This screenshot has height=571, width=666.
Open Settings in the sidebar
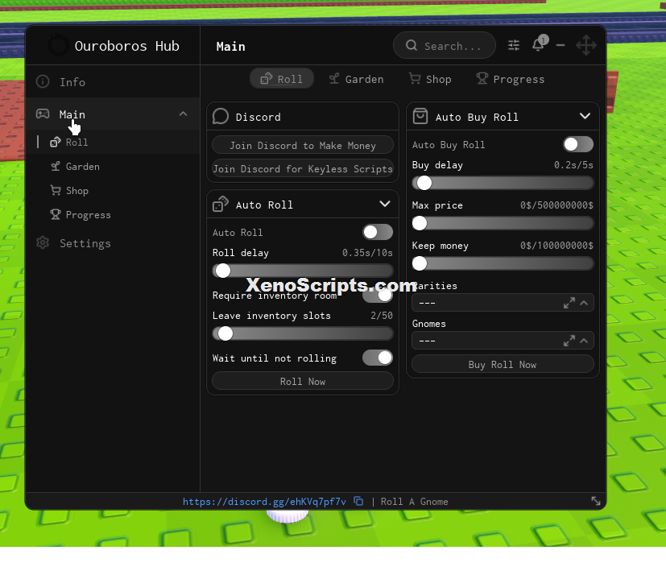(113, 243)
